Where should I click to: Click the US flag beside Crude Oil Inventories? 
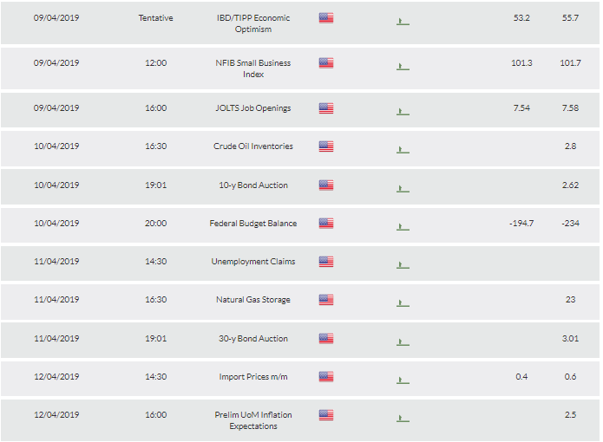[326, 146]
